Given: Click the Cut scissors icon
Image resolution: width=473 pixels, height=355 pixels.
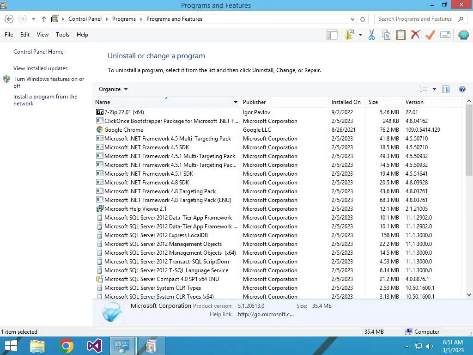Looking at the screenshot, I should (x=372, y=35).
